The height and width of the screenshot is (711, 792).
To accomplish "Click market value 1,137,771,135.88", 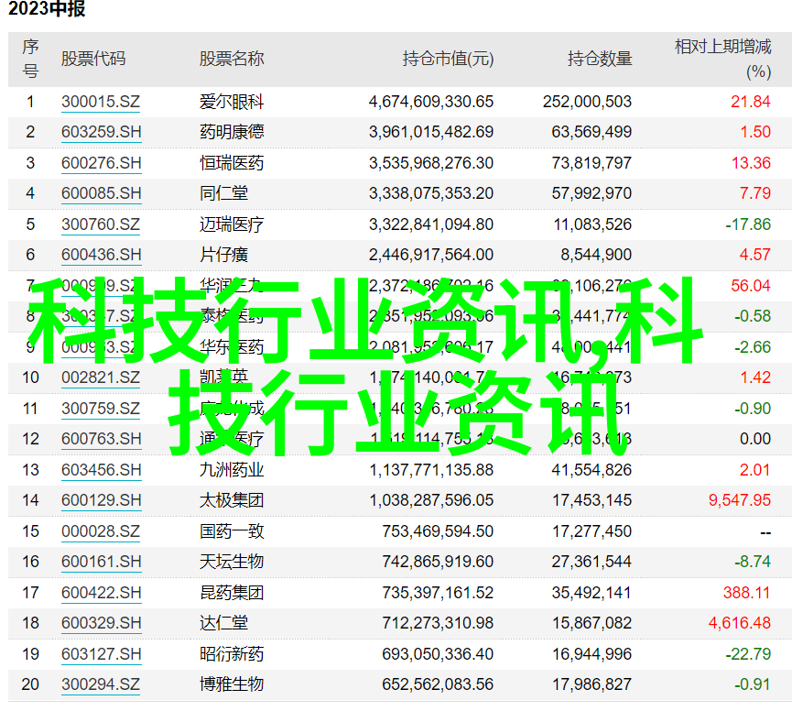I will pos(431,470).
